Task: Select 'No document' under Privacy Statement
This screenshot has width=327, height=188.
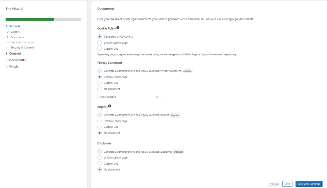Action: [100, 89]
